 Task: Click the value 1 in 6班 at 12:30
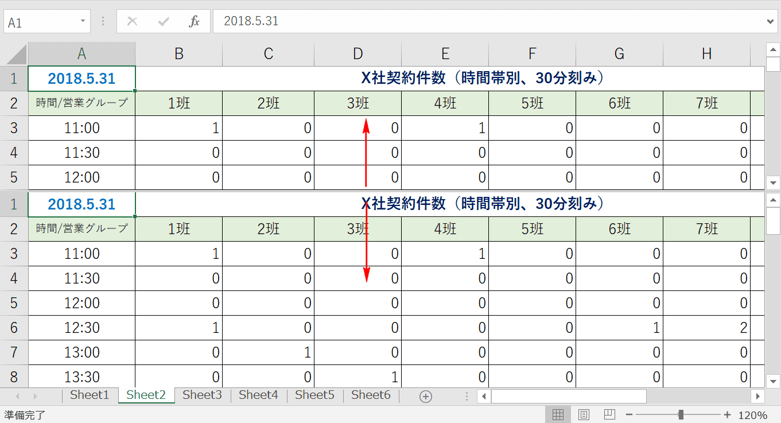point(620,328)
